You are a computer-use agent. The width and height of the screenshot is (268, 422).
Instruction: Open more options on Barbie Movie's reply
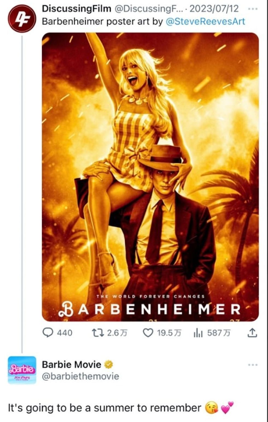[253, 365]
